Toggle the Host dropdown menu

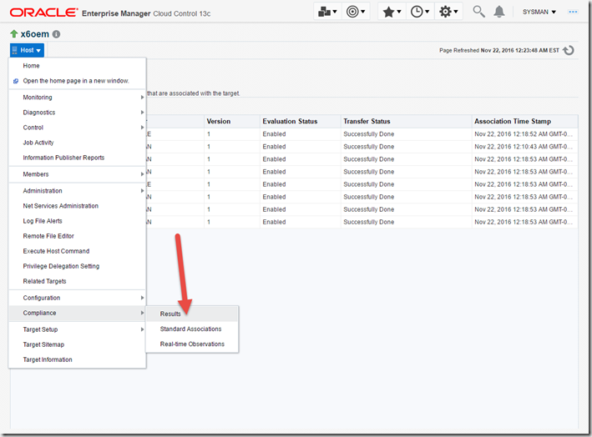[27, 50]
